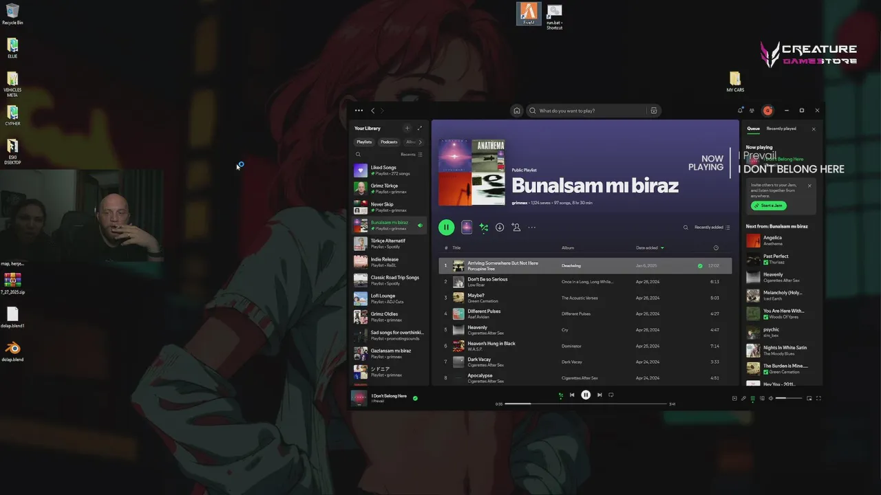Click the playlist cover art mosaic
The height and width of the screenshot is (495, 881).
point(471,173)
